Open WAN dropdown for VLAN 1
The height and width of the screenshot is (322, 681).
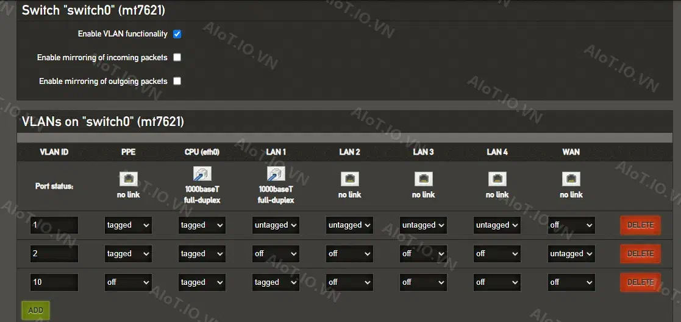(571, 225)
